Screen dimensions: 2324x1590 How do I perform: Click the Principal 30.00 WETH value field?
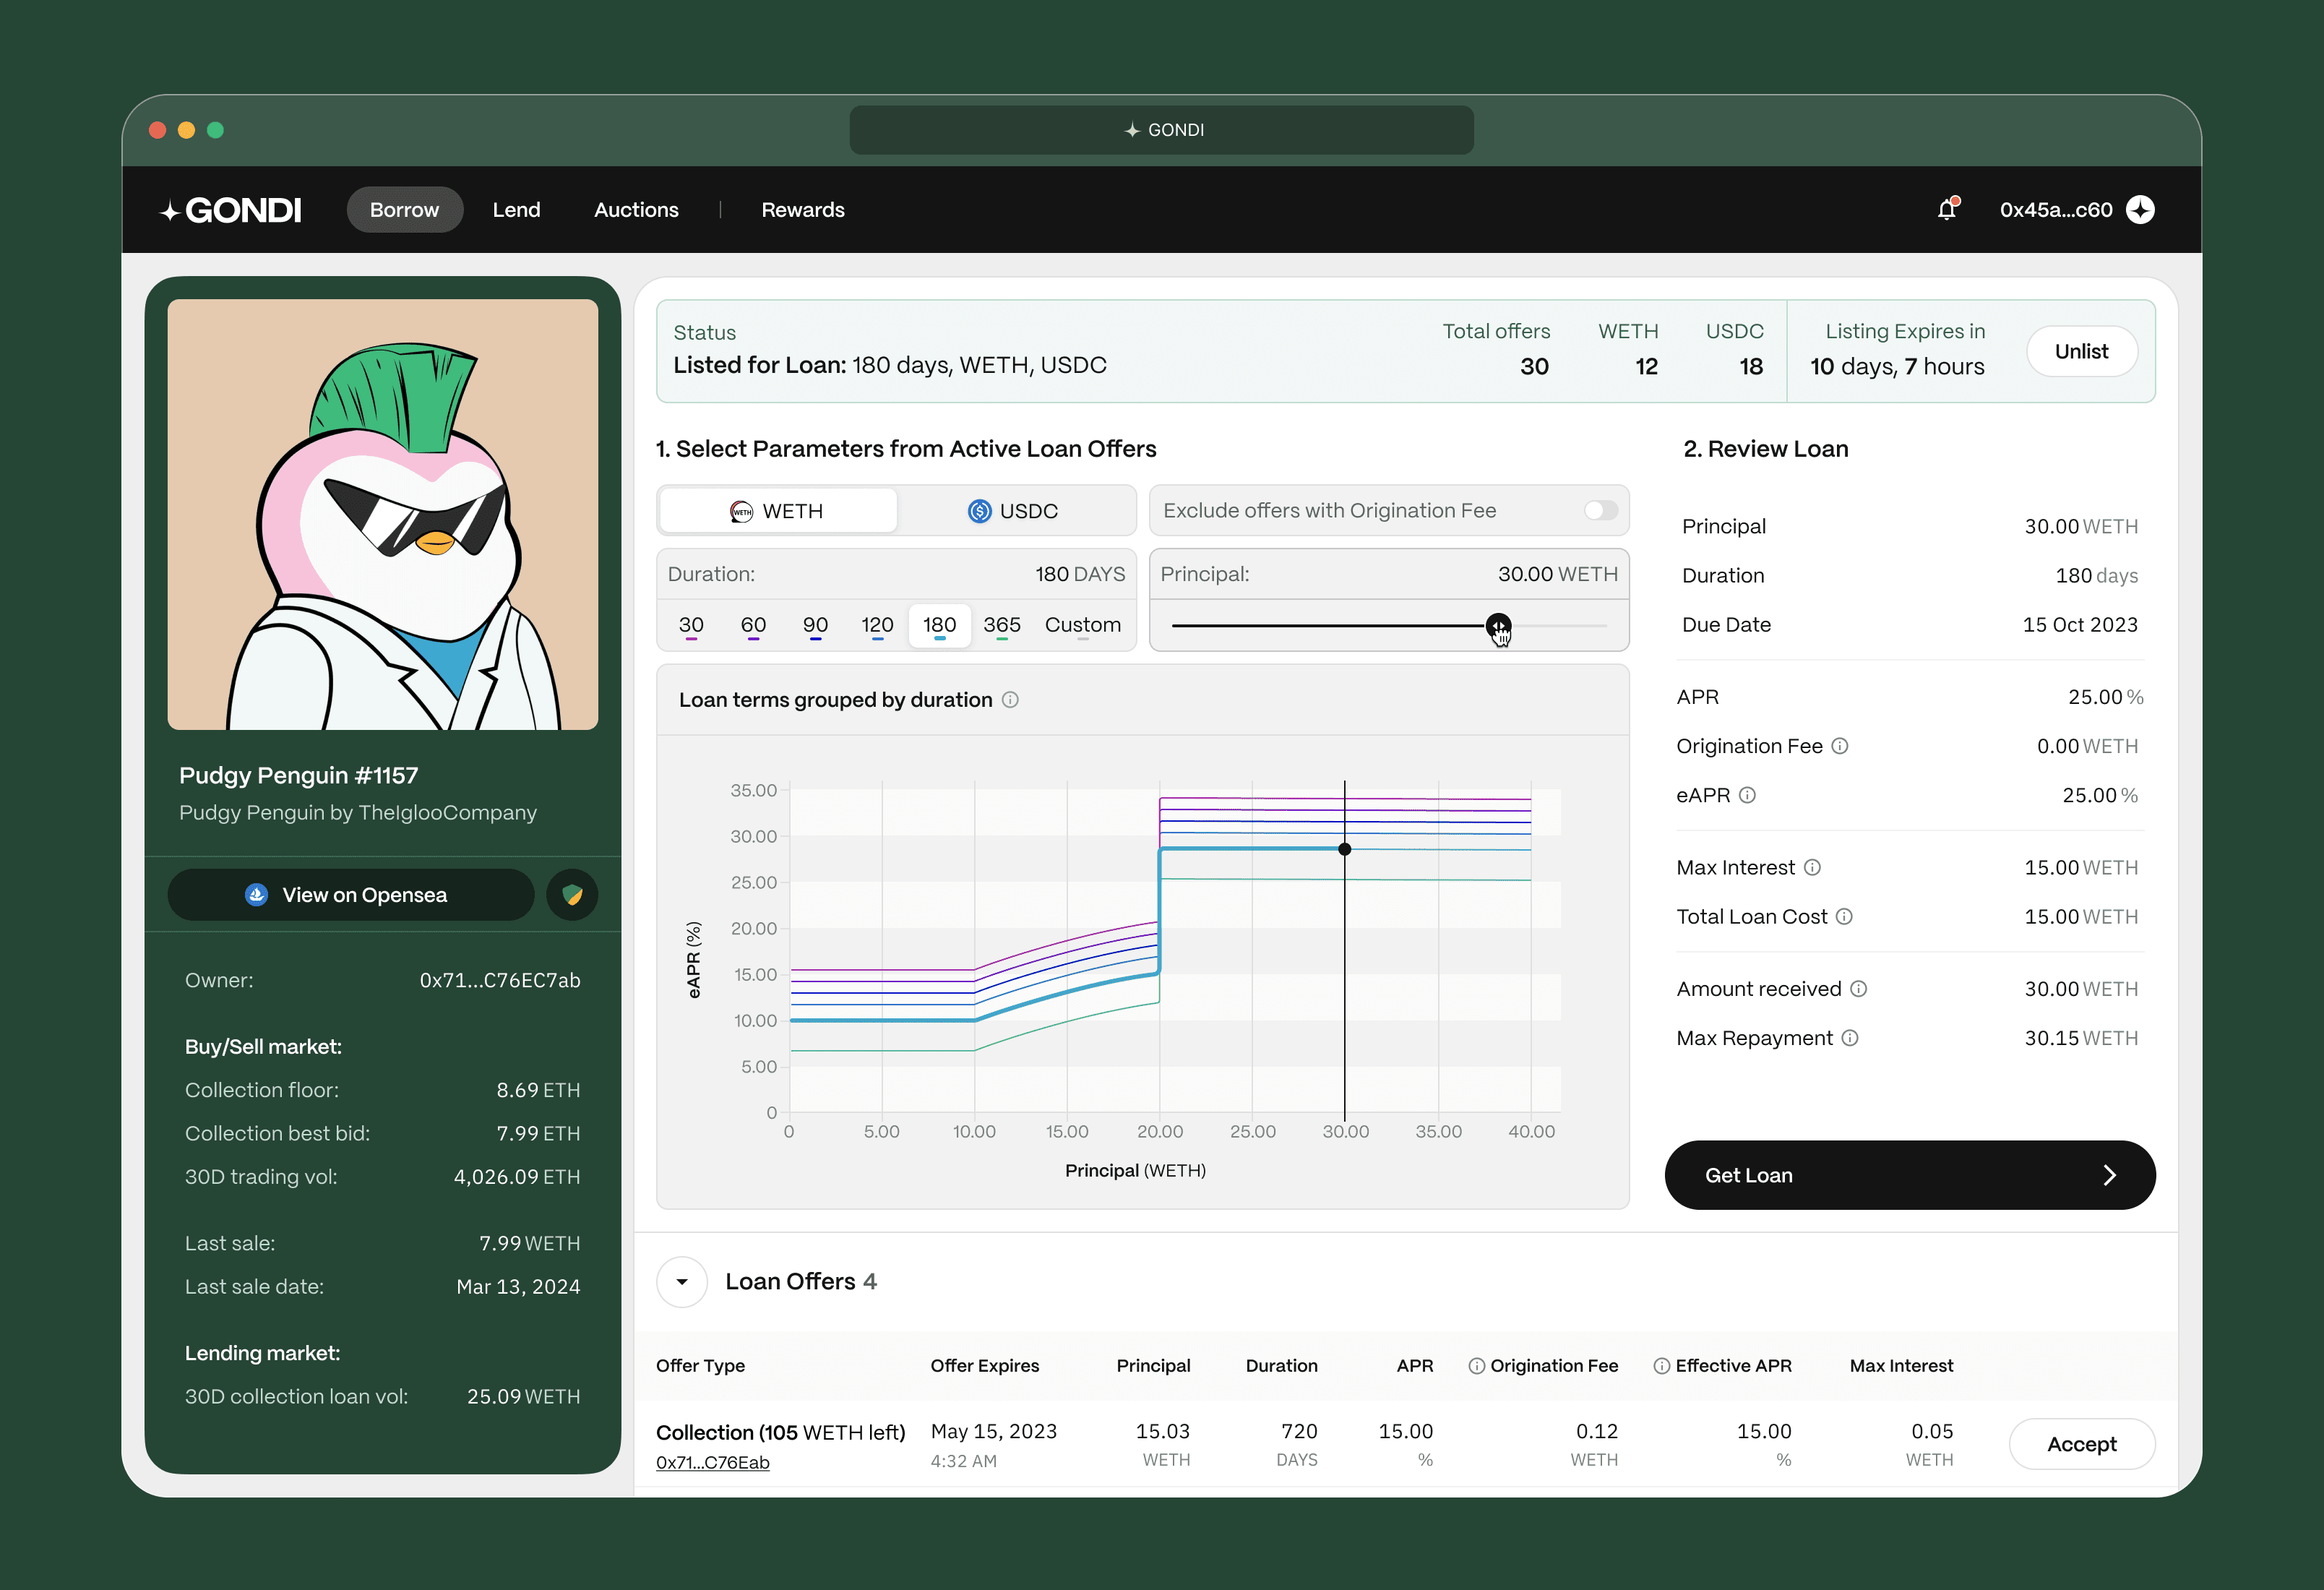coord(1389,574)
